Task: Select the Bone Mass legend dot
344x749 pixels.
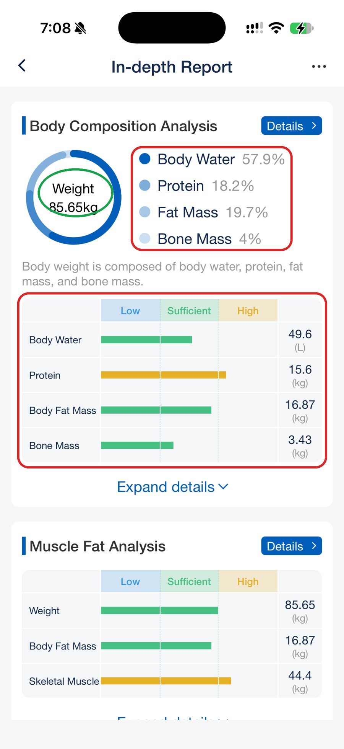Action: click(145, 238)
